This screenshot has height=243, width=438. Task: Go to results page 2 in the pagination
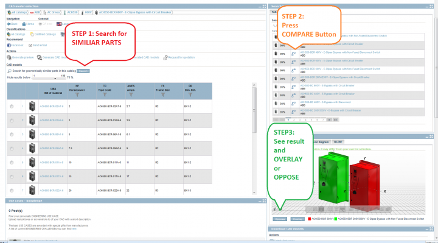click(294, 120)
